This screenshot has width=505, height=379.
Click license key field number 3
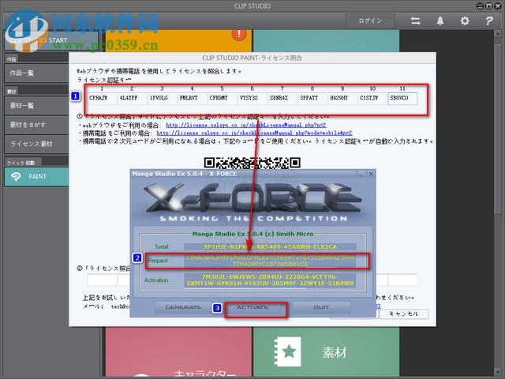(x=162, y=98)
